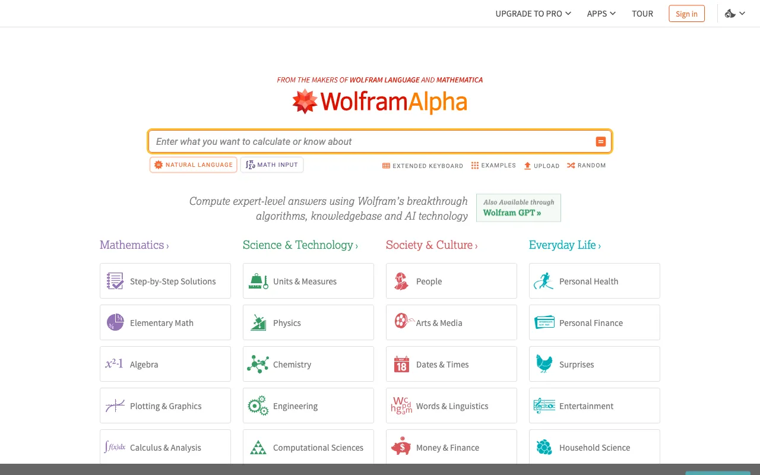The width and height of the screenshot is (760, 475).
Task: Switch to Math Input mode
Action: (x=272, y=164)
